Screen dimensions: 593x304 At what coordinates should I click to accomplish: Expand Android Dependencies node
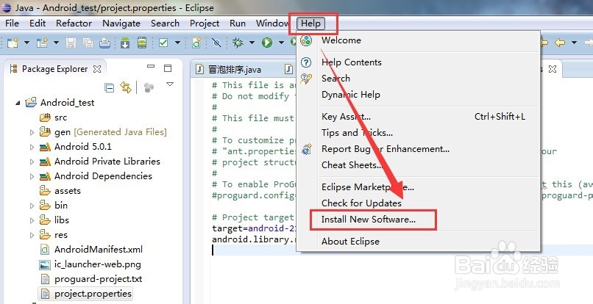point(32,176)
